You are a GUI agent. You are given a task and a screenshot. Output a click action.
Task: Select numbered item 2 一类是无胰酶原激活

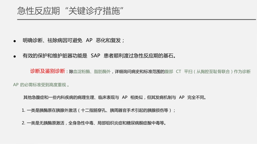pyautogui.click(x=94, y=123)
